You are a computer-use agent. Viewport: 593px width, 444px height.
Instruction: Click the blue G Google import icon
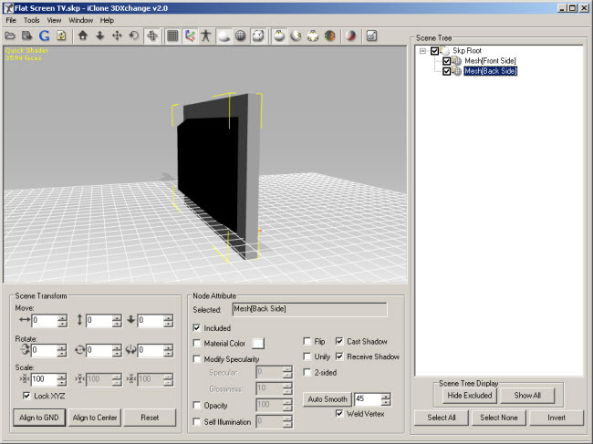tap(45, 36)
